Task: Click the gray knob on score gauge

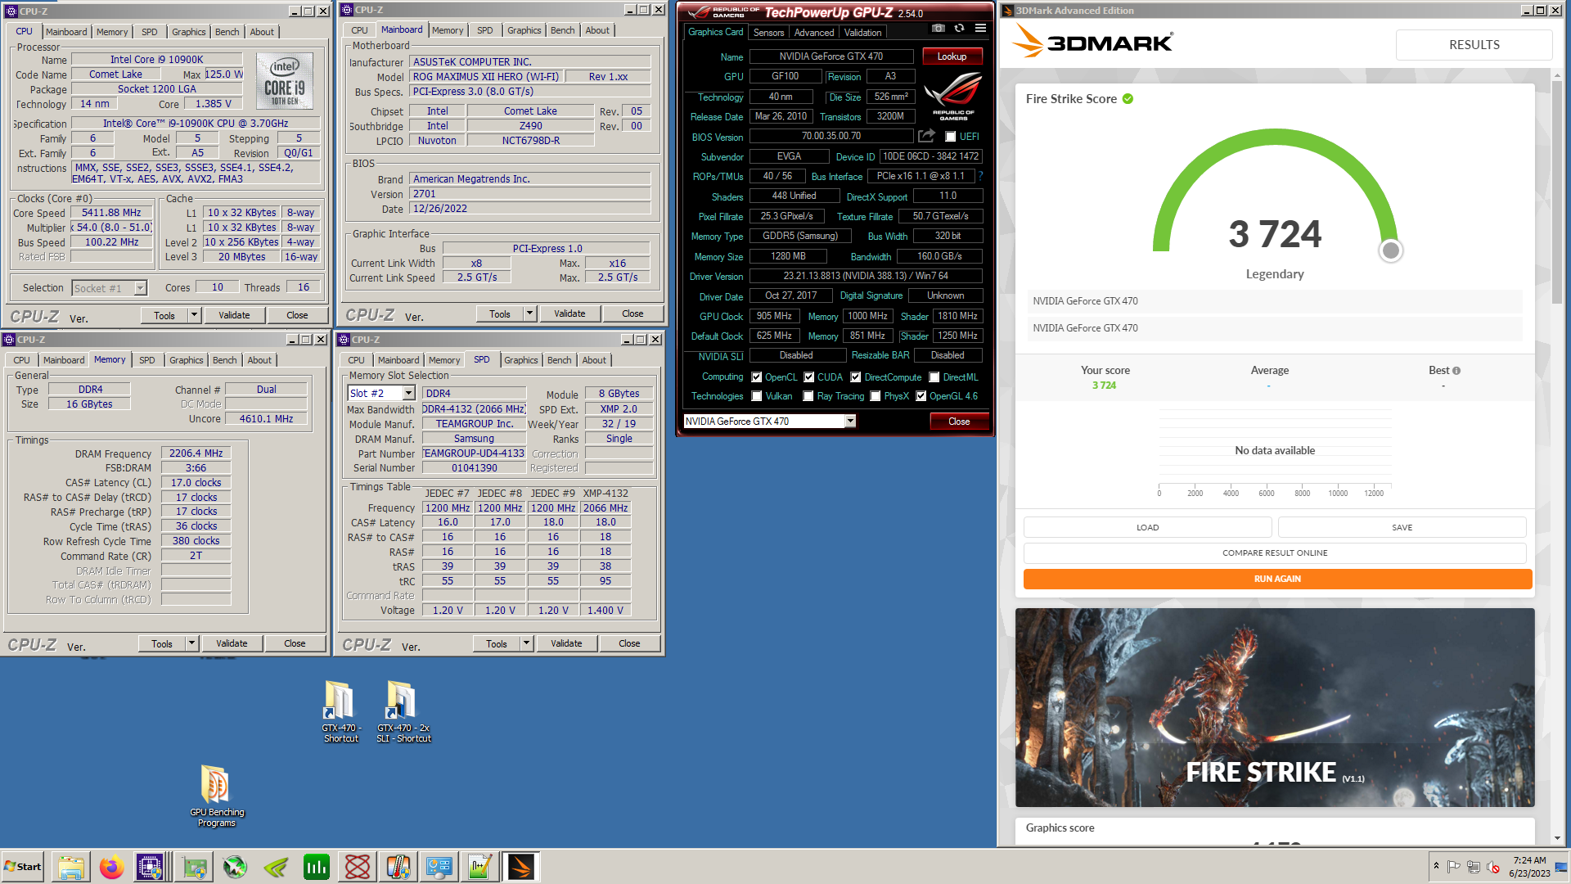Action: point(1390,250)
